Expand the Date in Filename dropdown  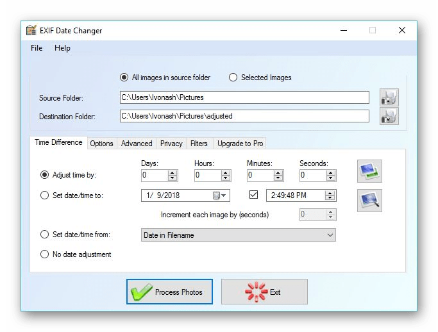[330, 235]
